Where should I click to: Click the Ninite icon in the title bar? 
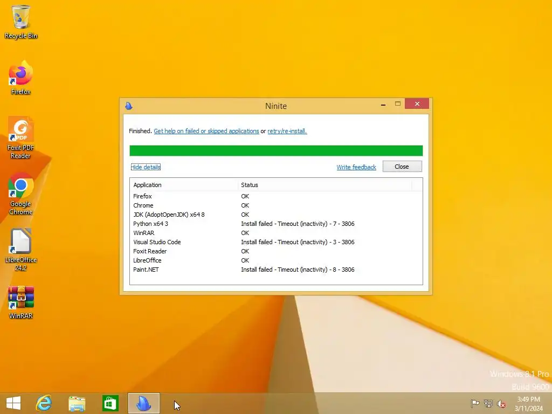tap(129, 106)
